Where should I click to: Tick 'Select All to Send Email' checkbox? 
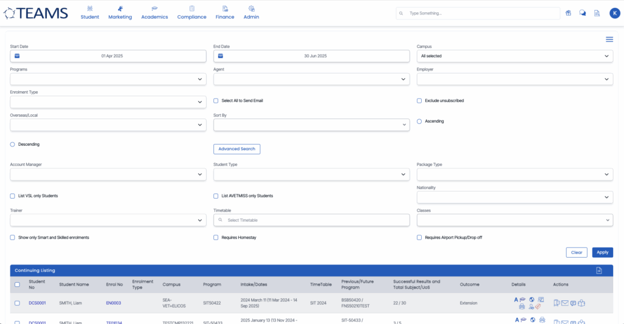pyautogui.click(x=216, y=101)
